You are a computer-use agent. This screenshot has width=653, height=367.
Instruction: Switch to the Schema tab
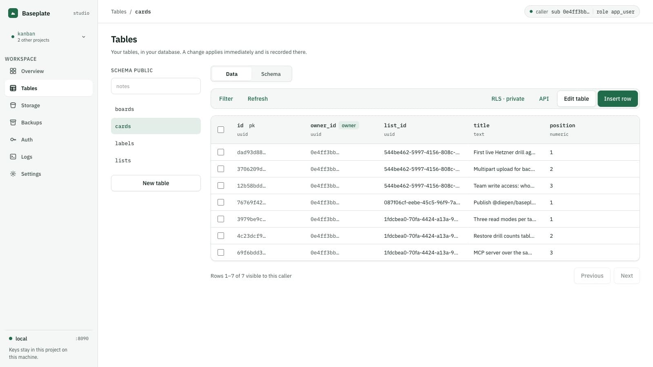point(271,74)
